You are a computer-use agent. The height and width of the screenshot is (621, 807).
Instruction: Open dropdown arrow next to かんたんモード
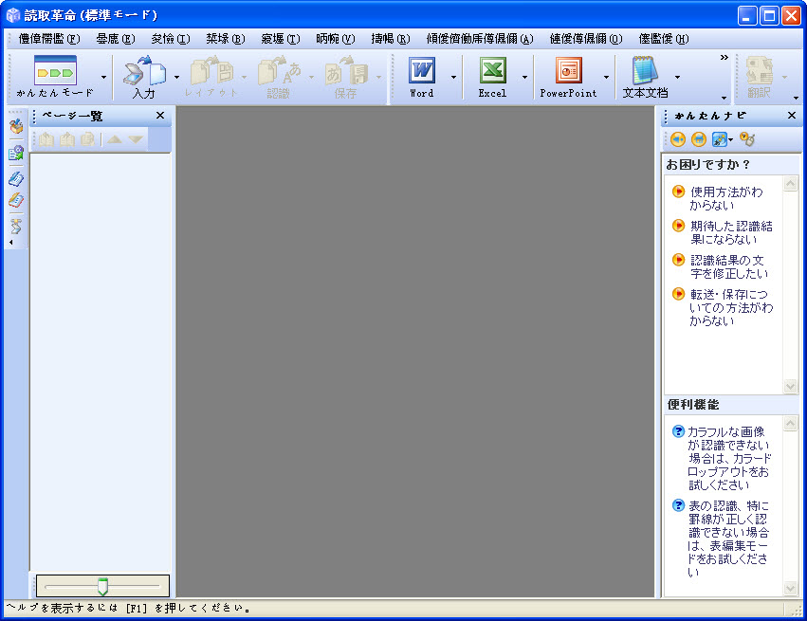click(104, 78)
